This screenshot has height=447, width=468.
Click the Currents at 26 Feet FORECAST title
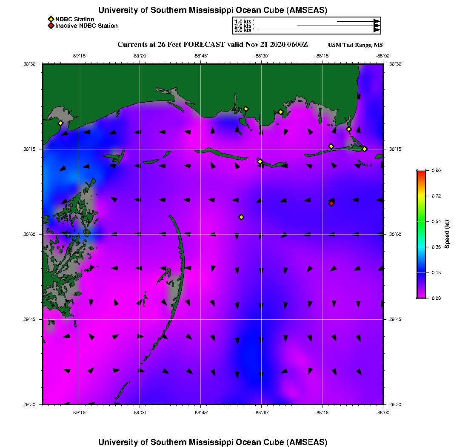[212, 45]
